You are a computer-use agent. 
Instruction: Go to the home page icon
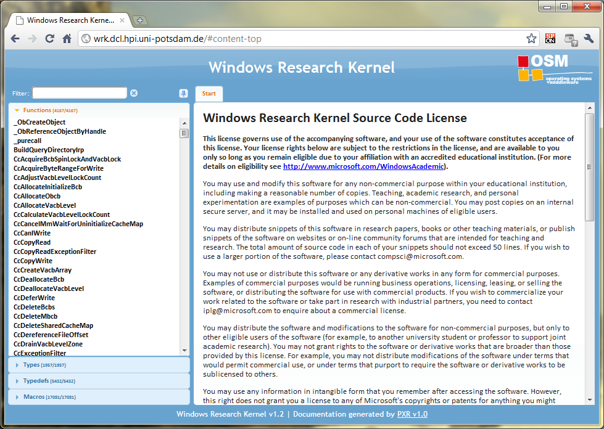[67, 38]
